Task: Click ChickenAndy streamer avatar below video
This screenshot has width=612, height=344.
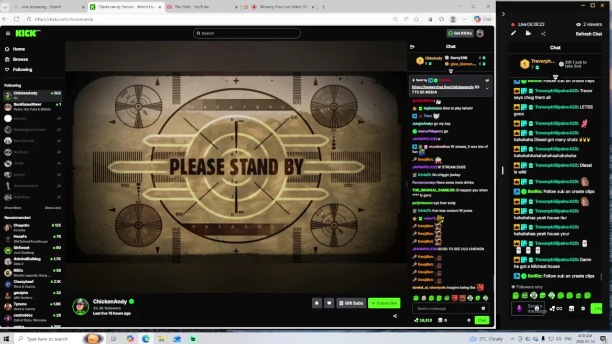Action: 80,306
